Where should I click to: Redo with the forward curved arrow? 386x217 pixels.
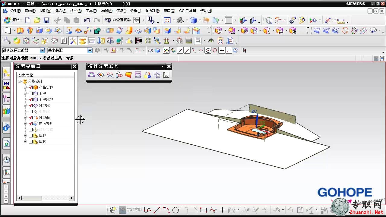(96, 20)
